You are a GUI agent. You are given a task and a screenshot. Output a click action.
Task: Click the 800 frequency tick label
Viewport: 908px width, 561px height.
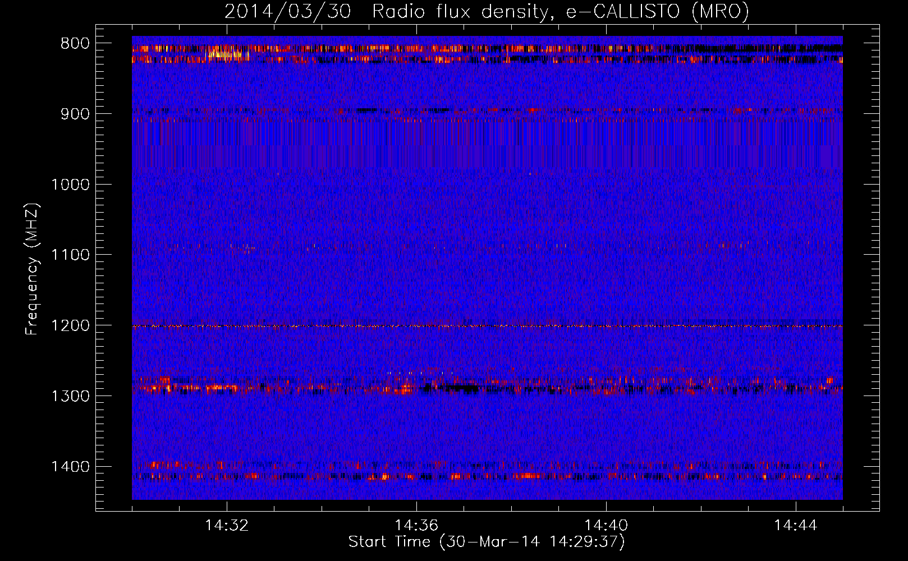(x=75, y=43)
